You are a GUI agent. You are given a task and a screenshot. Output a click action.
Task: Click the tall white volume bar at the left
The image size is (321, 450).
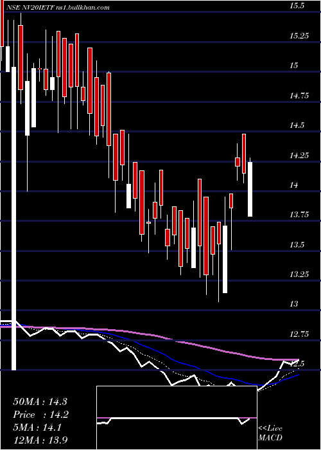(x=13, y=219)
